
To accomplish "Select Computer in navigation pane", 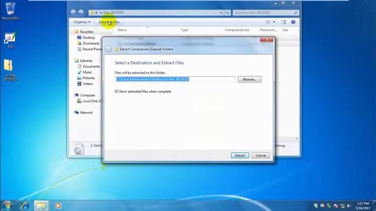I will pos(88,95).
